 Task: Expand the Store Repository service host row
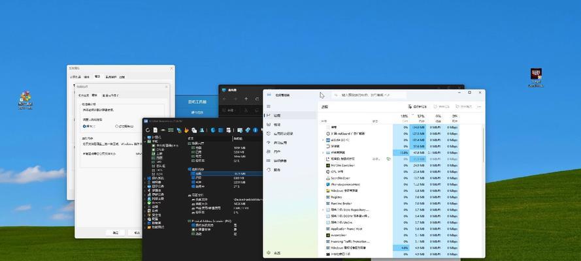[323, 209]
